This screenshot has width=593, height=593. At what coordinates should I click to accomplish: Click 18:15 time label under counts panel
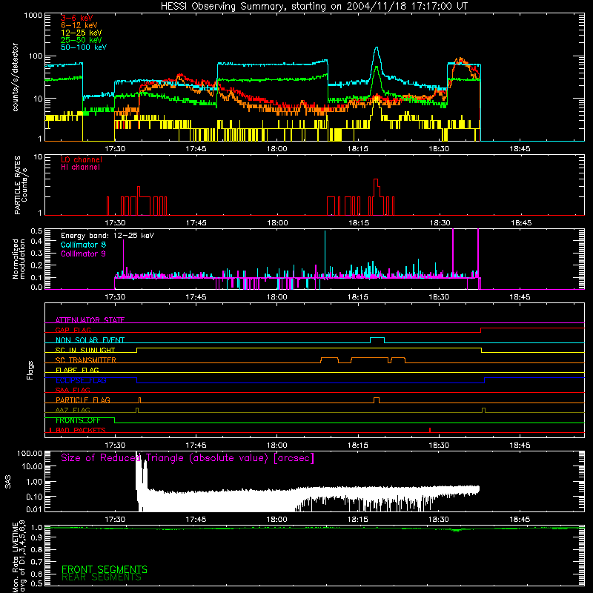(x=358, y=149)
